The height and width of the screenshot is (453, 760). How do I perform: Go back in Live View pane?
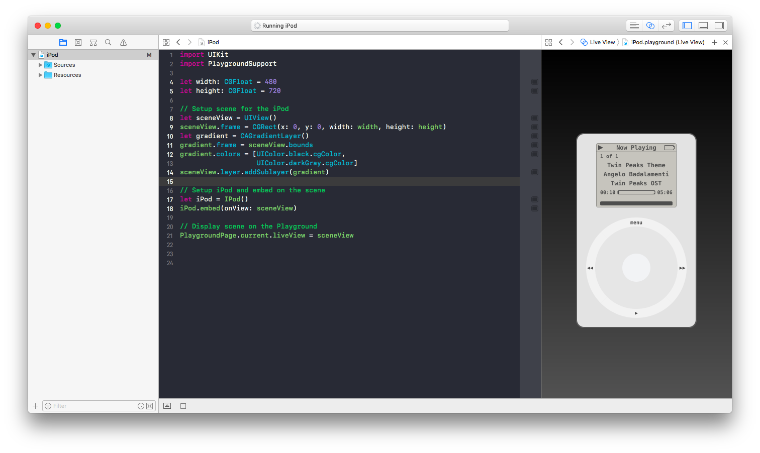[x=561, y=43]
